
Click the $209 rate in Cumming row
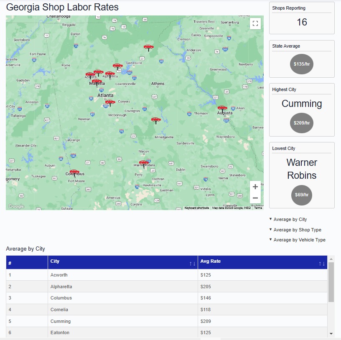coord(206,321)
